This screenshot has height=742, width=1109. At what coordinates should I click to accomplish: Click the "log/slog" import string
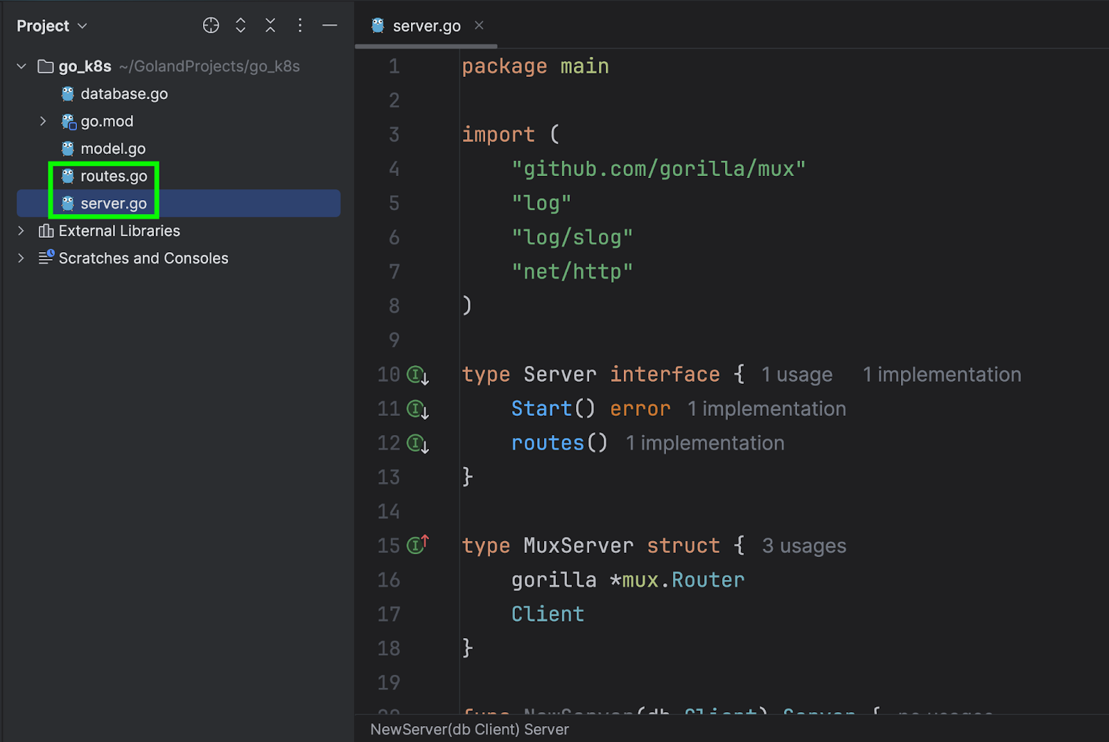573,238
